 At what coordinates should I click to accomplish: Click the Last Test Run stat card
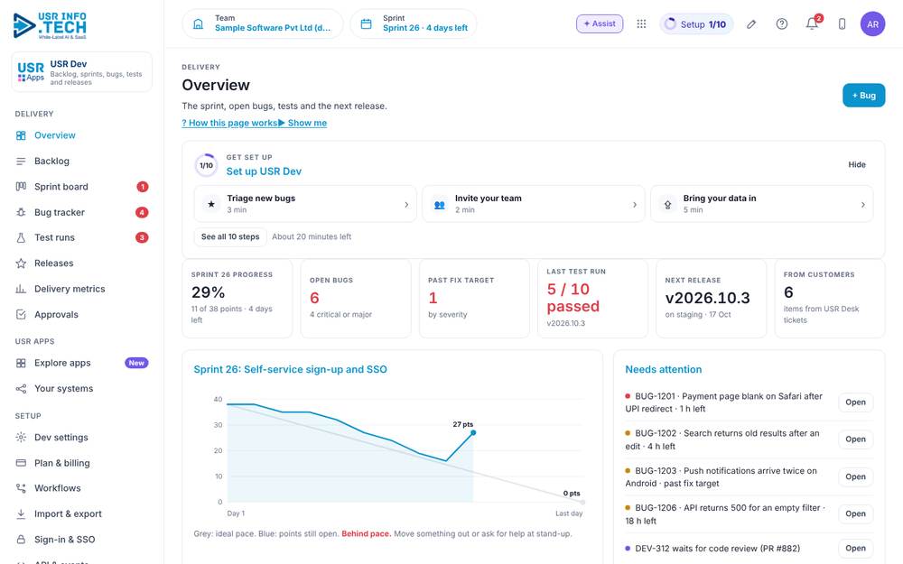[592, 298]
